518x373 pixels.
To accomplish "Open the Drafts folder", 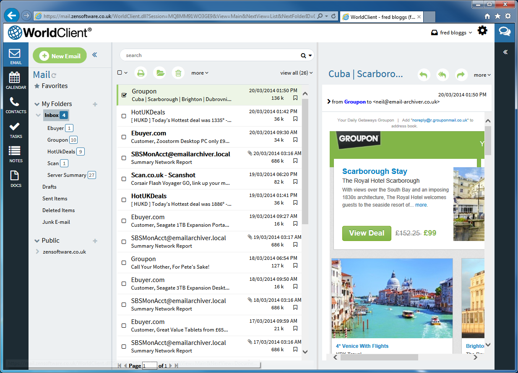I will [49, 187].
